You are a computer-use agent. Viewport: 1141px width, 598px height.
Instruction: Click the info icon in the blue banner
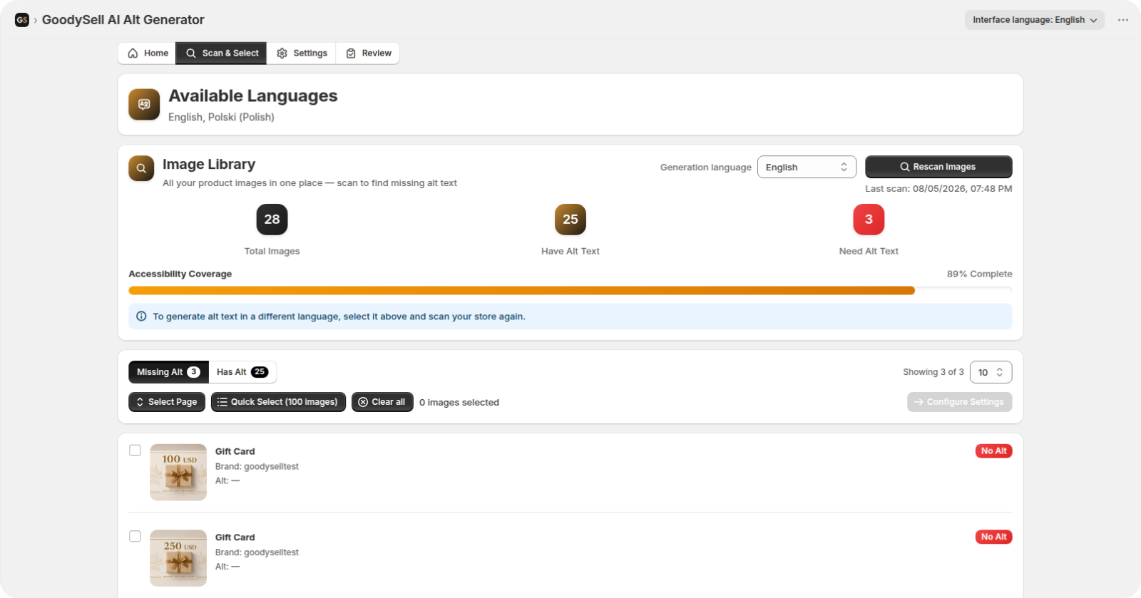[141, 316]
